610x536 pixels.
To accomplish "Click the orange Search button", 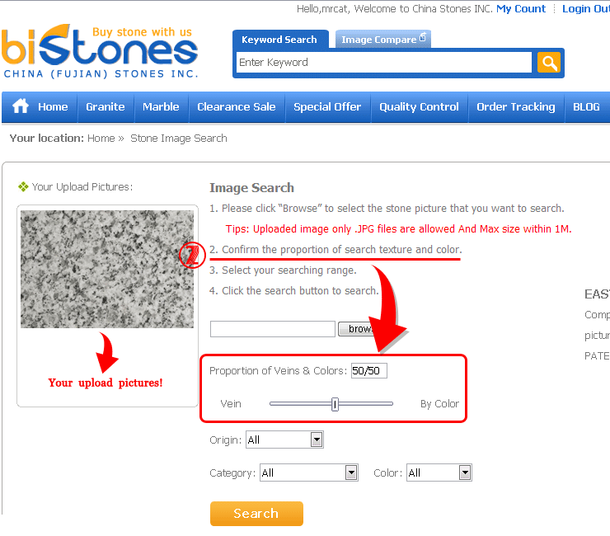I will pyautogui.click(x=256, y=514).
